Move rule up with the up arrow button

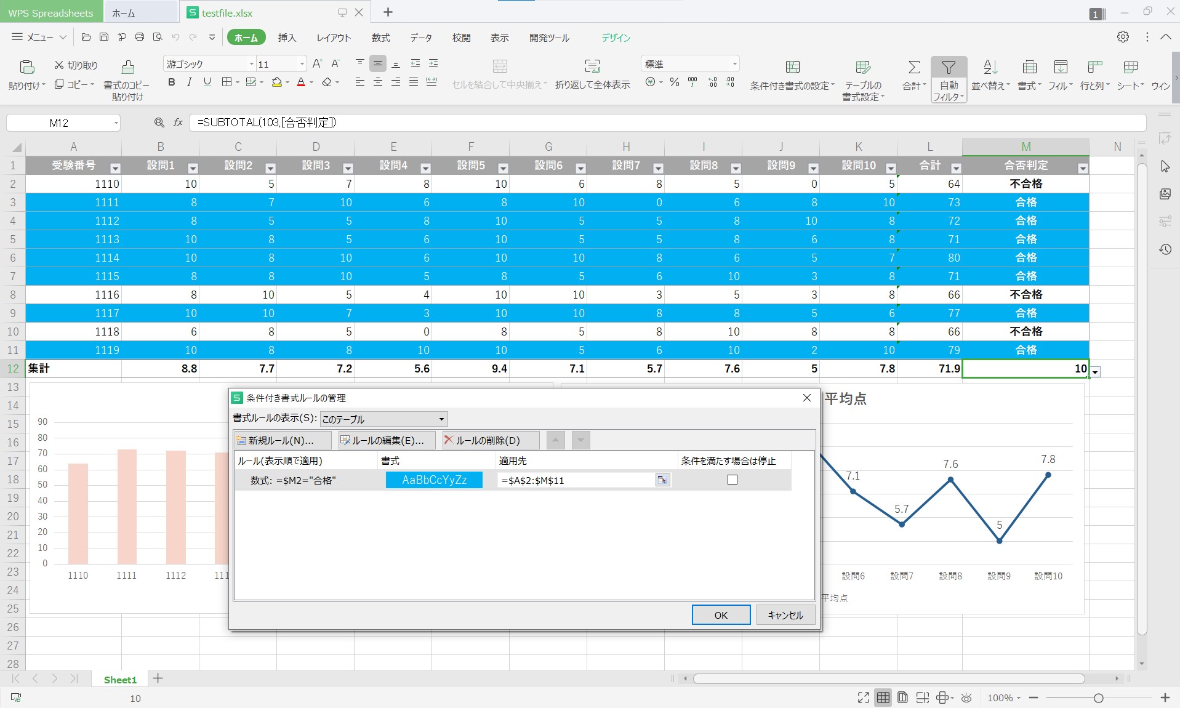tap(555, 440)
